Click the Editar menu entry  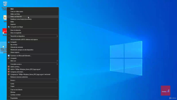point(33,22)
